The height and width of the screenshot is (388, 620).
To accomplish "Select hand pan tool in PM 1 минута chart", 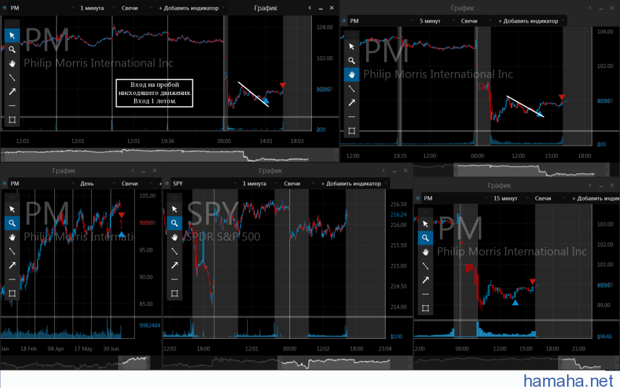I will (x=12, y=63).
